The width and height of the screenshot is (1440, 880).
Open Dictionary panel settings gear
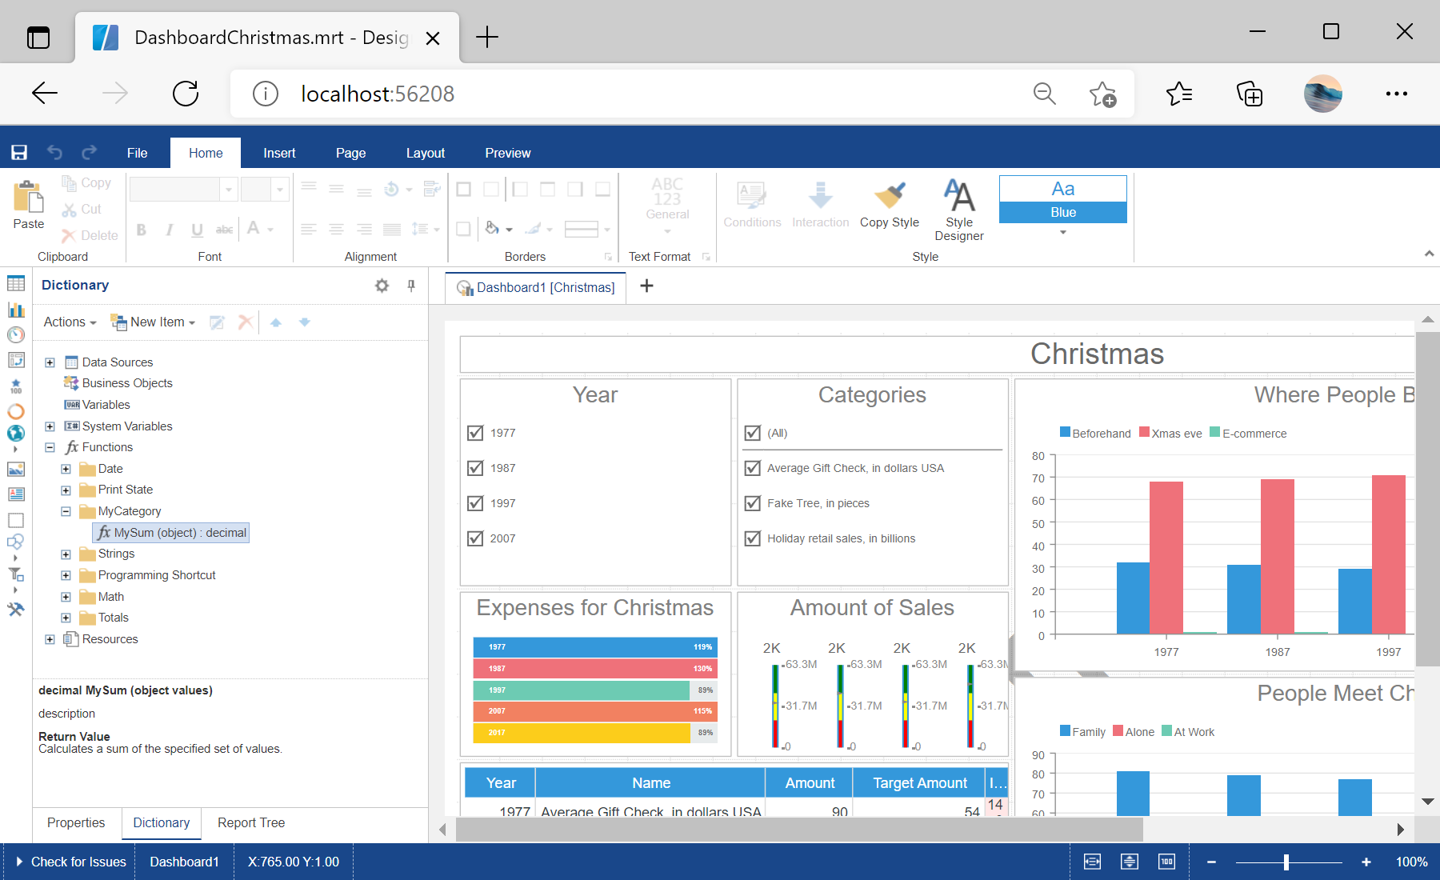click(382, 286)
